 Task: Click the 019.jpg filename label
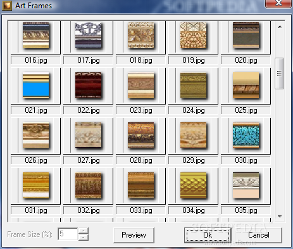pos(193,60)
